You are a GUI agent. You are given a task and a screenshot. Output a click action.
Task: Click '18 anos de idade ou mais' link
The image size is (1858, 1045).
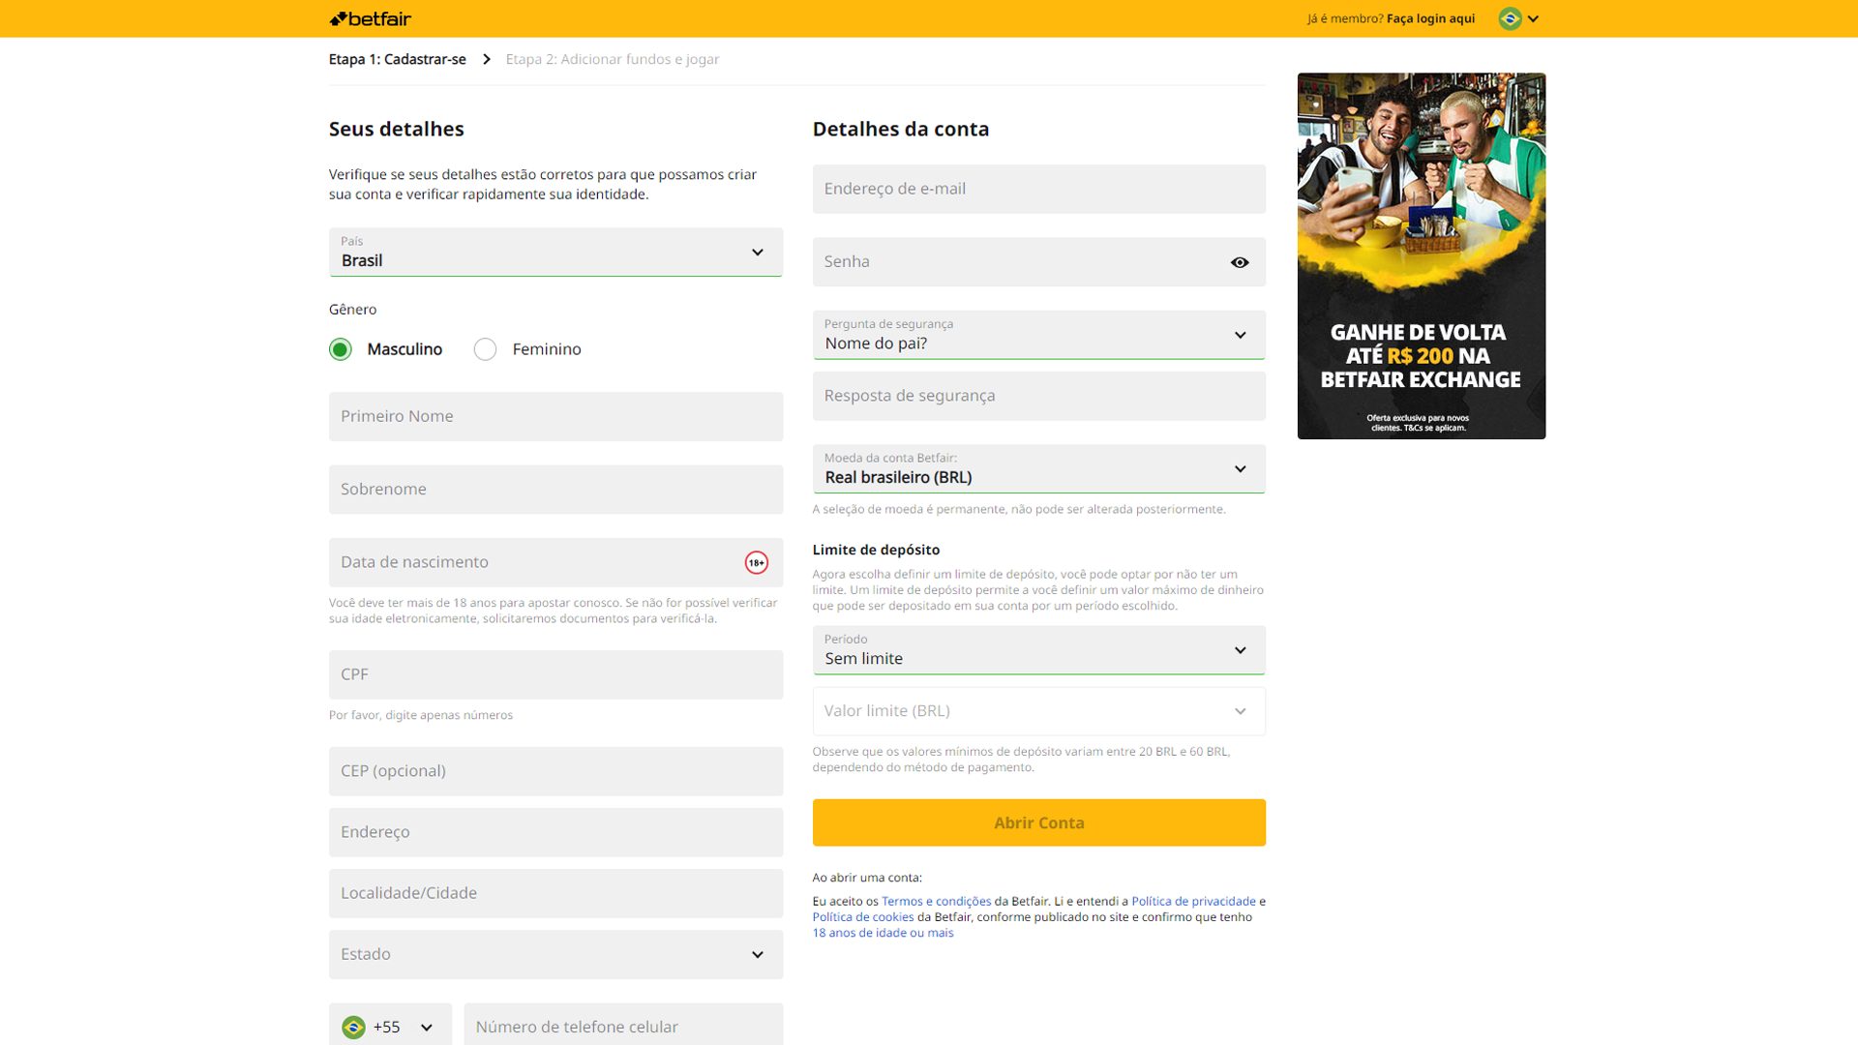pyautogui.click(x=883, y=933)
